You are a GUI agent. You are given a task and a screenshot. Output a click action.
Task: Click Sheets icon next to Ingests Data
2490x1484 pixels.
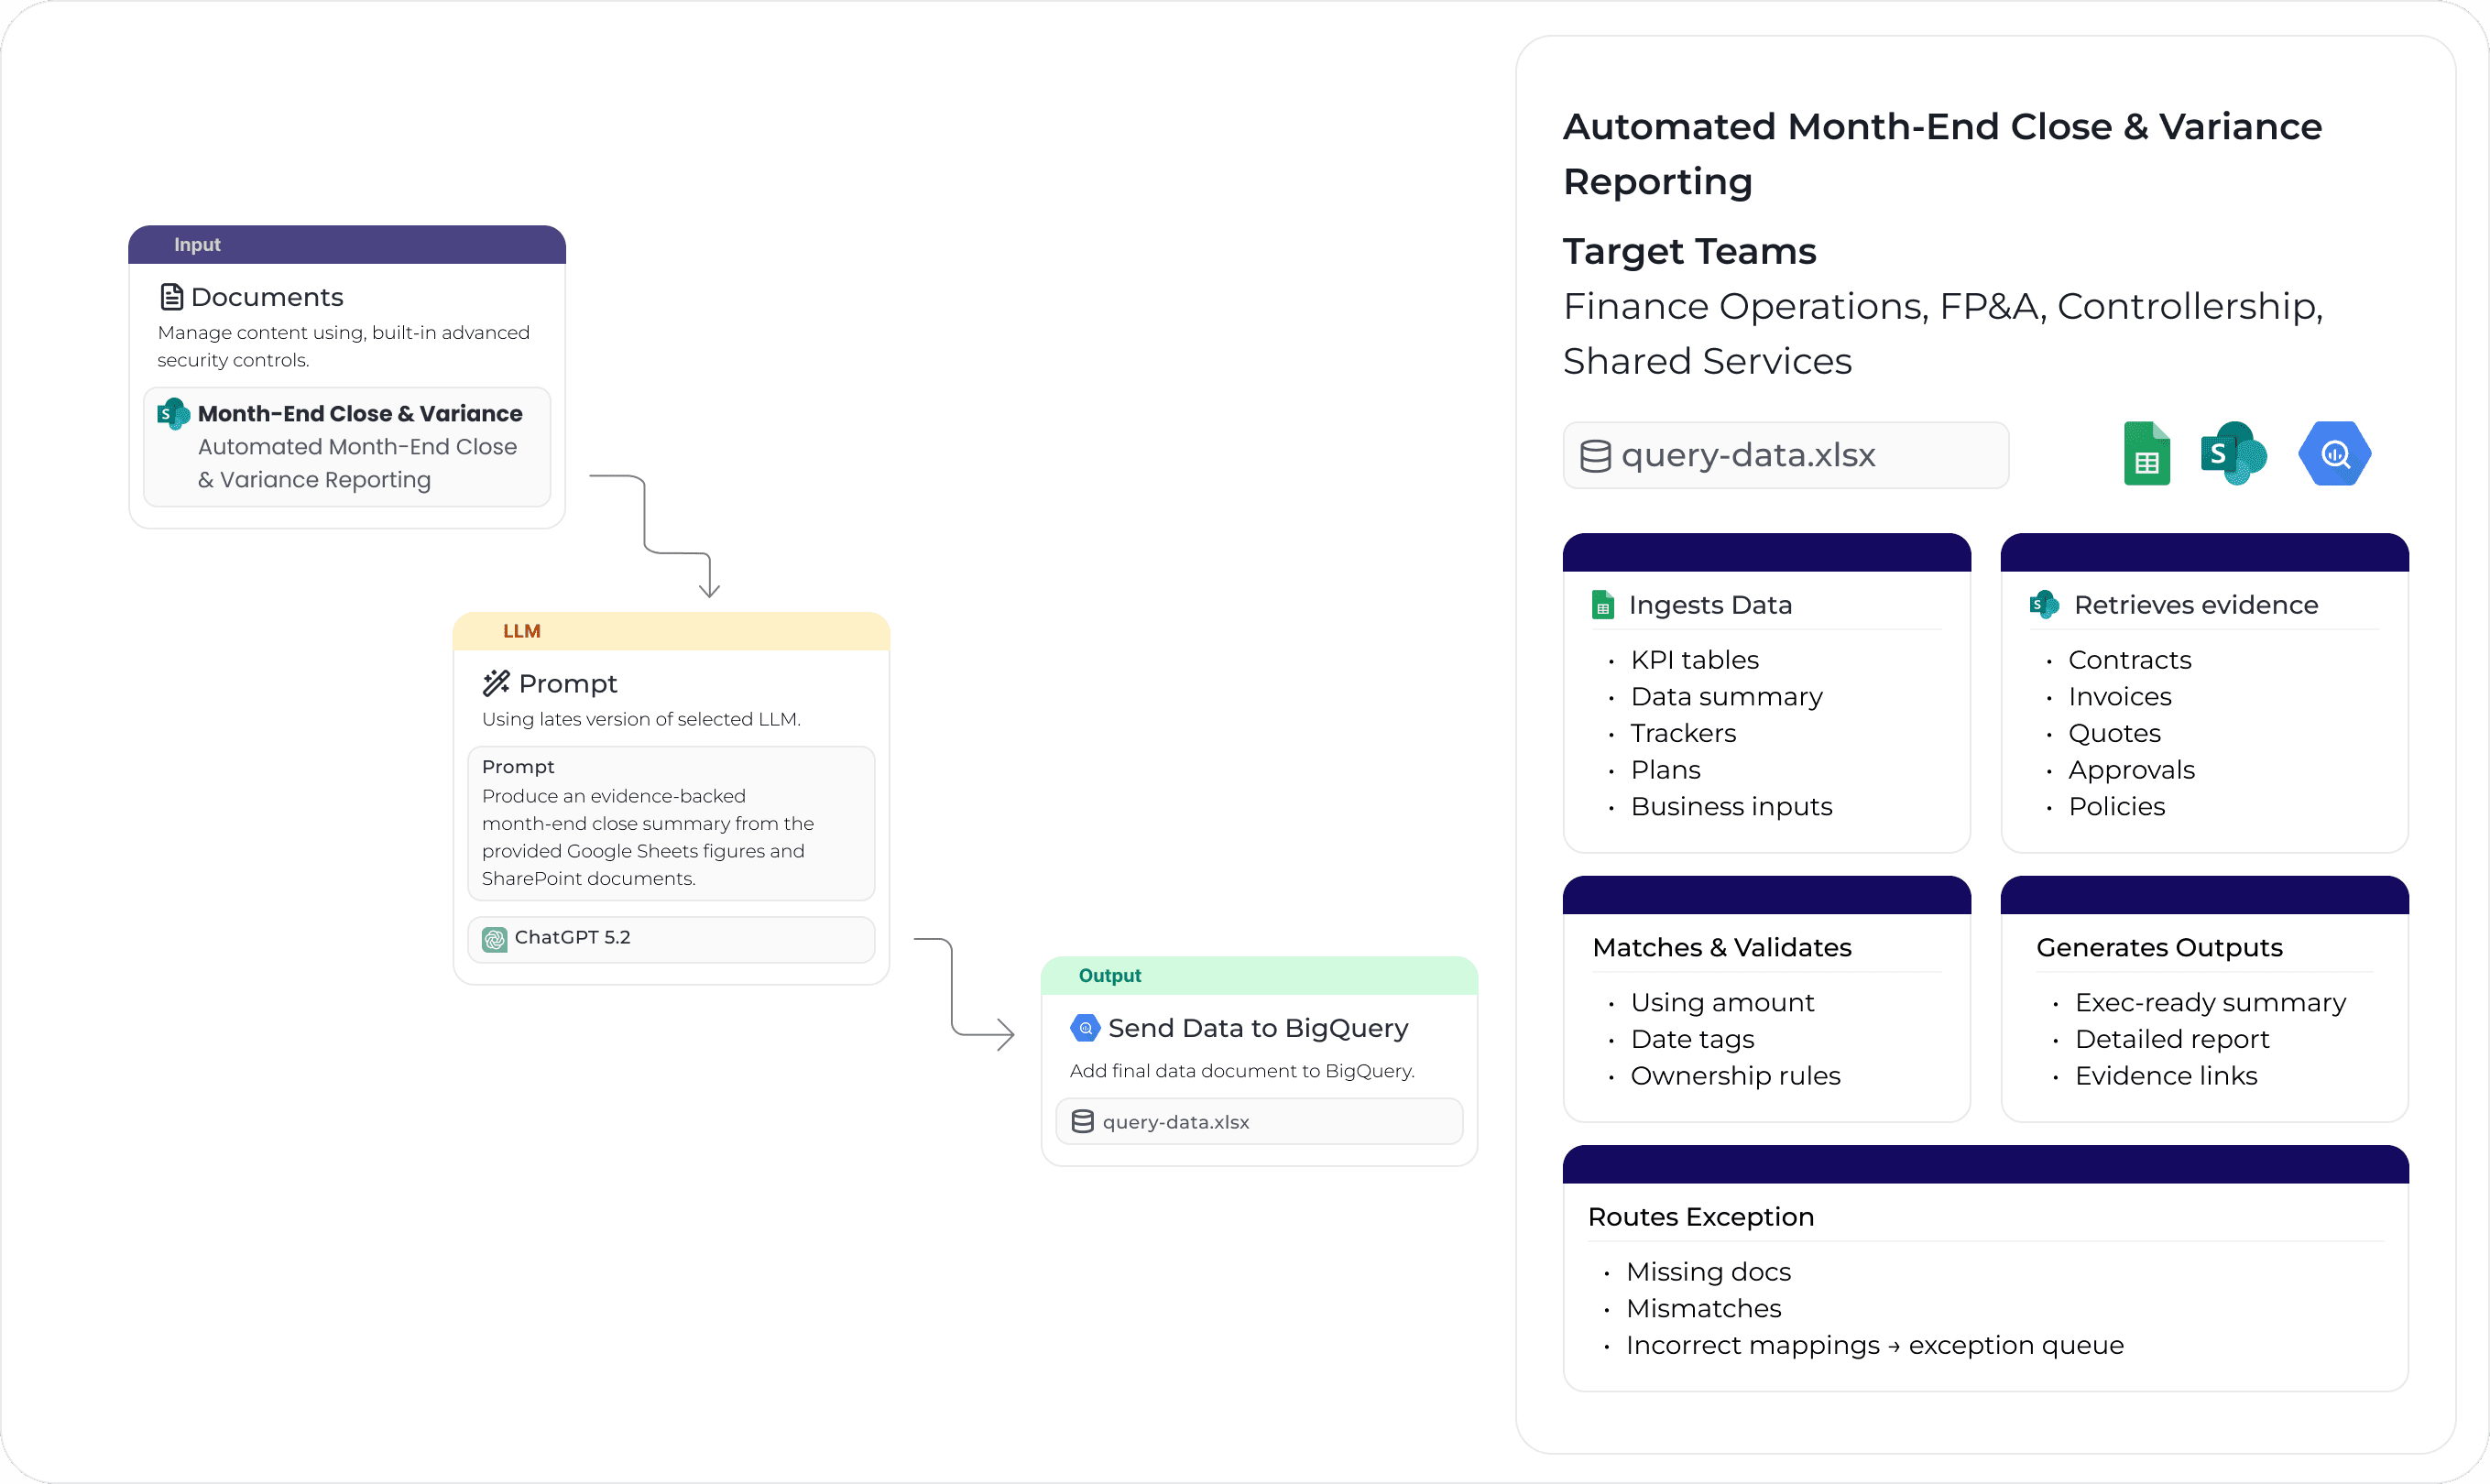1603,605
